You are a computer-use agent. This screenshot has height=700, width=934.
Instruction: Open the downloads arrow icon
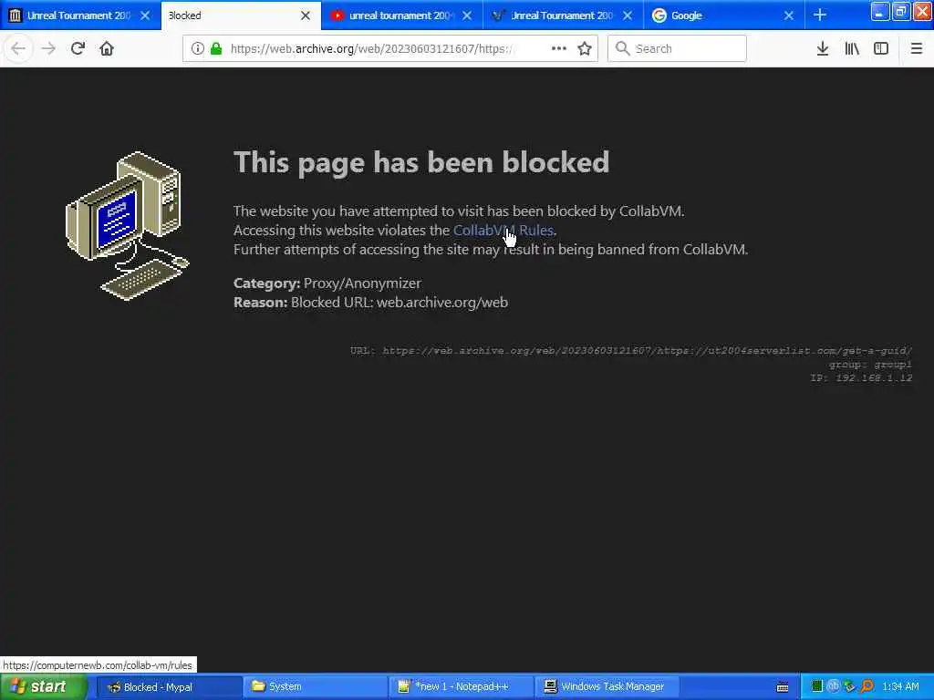point(823,48)
